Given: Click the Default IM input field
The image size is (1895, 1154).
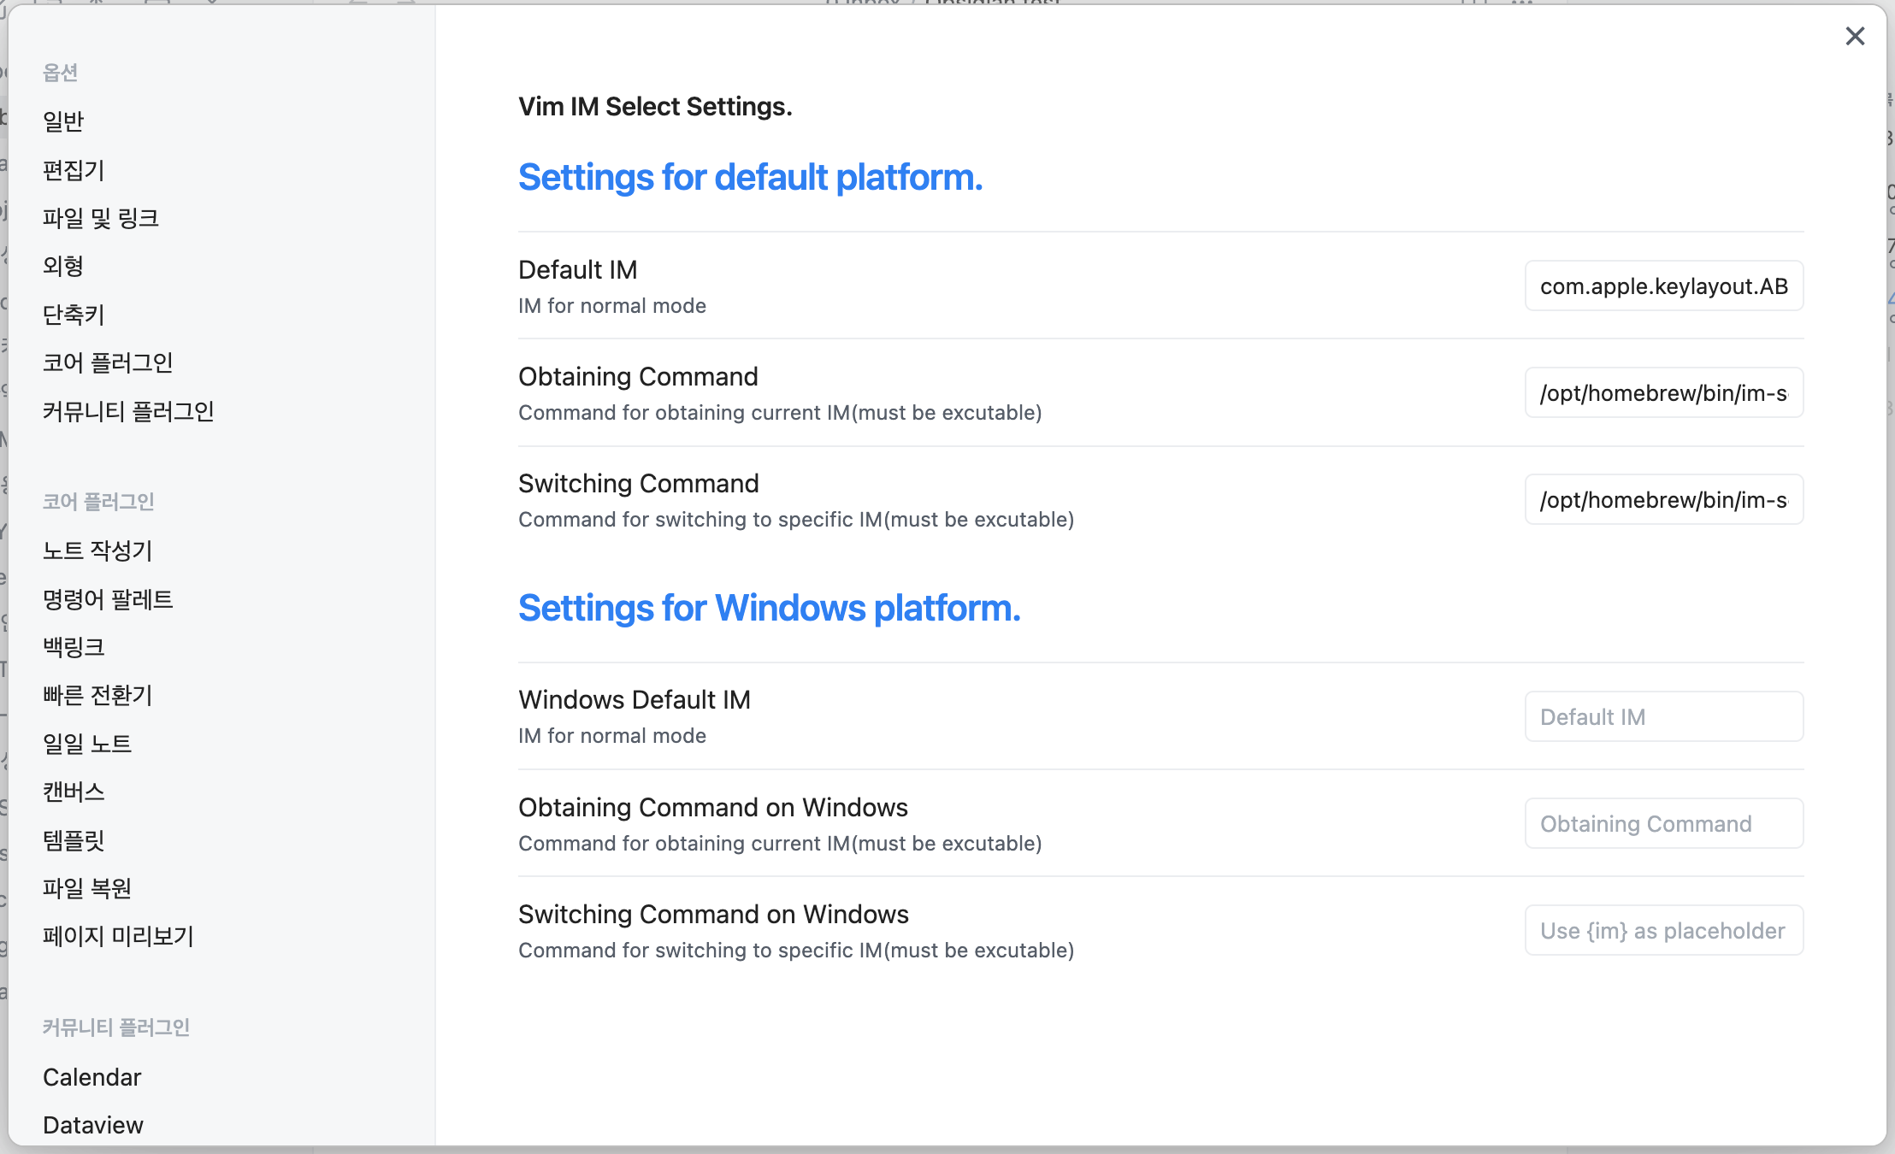Looking at the screenshot, I should (1663, 286).
